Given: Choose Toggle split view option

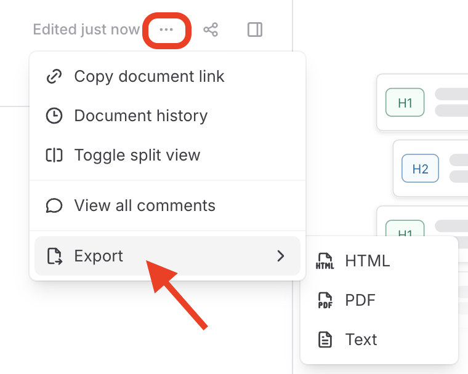Looking at the screenshot, I should [x=137, y=155].
